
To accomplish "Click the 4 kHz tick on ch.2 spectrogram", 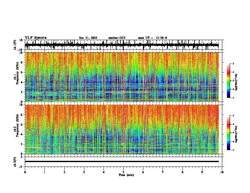I will point(22,134).
